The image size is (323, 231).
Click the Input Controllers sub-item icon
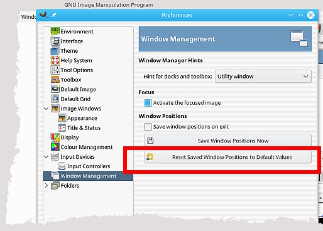click(x=62, y=166)
